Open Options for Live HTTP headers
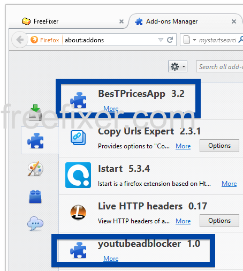 click(x=219, y=221)
